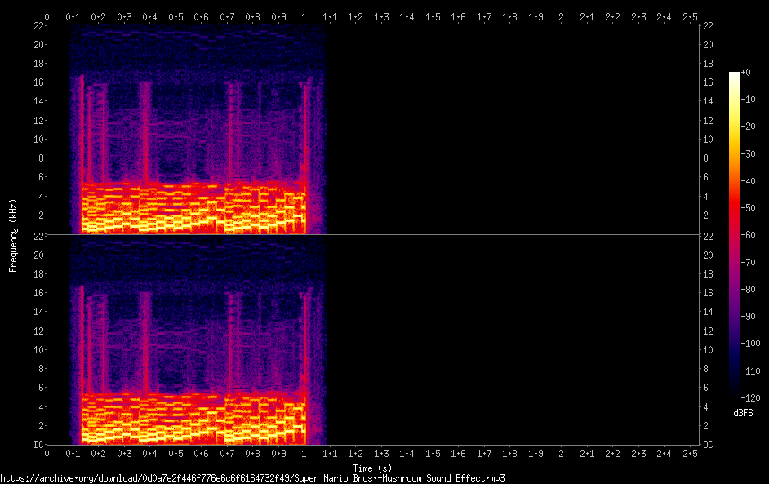Click the archive.org mp3 URL at bottom

tap(252, 478)
